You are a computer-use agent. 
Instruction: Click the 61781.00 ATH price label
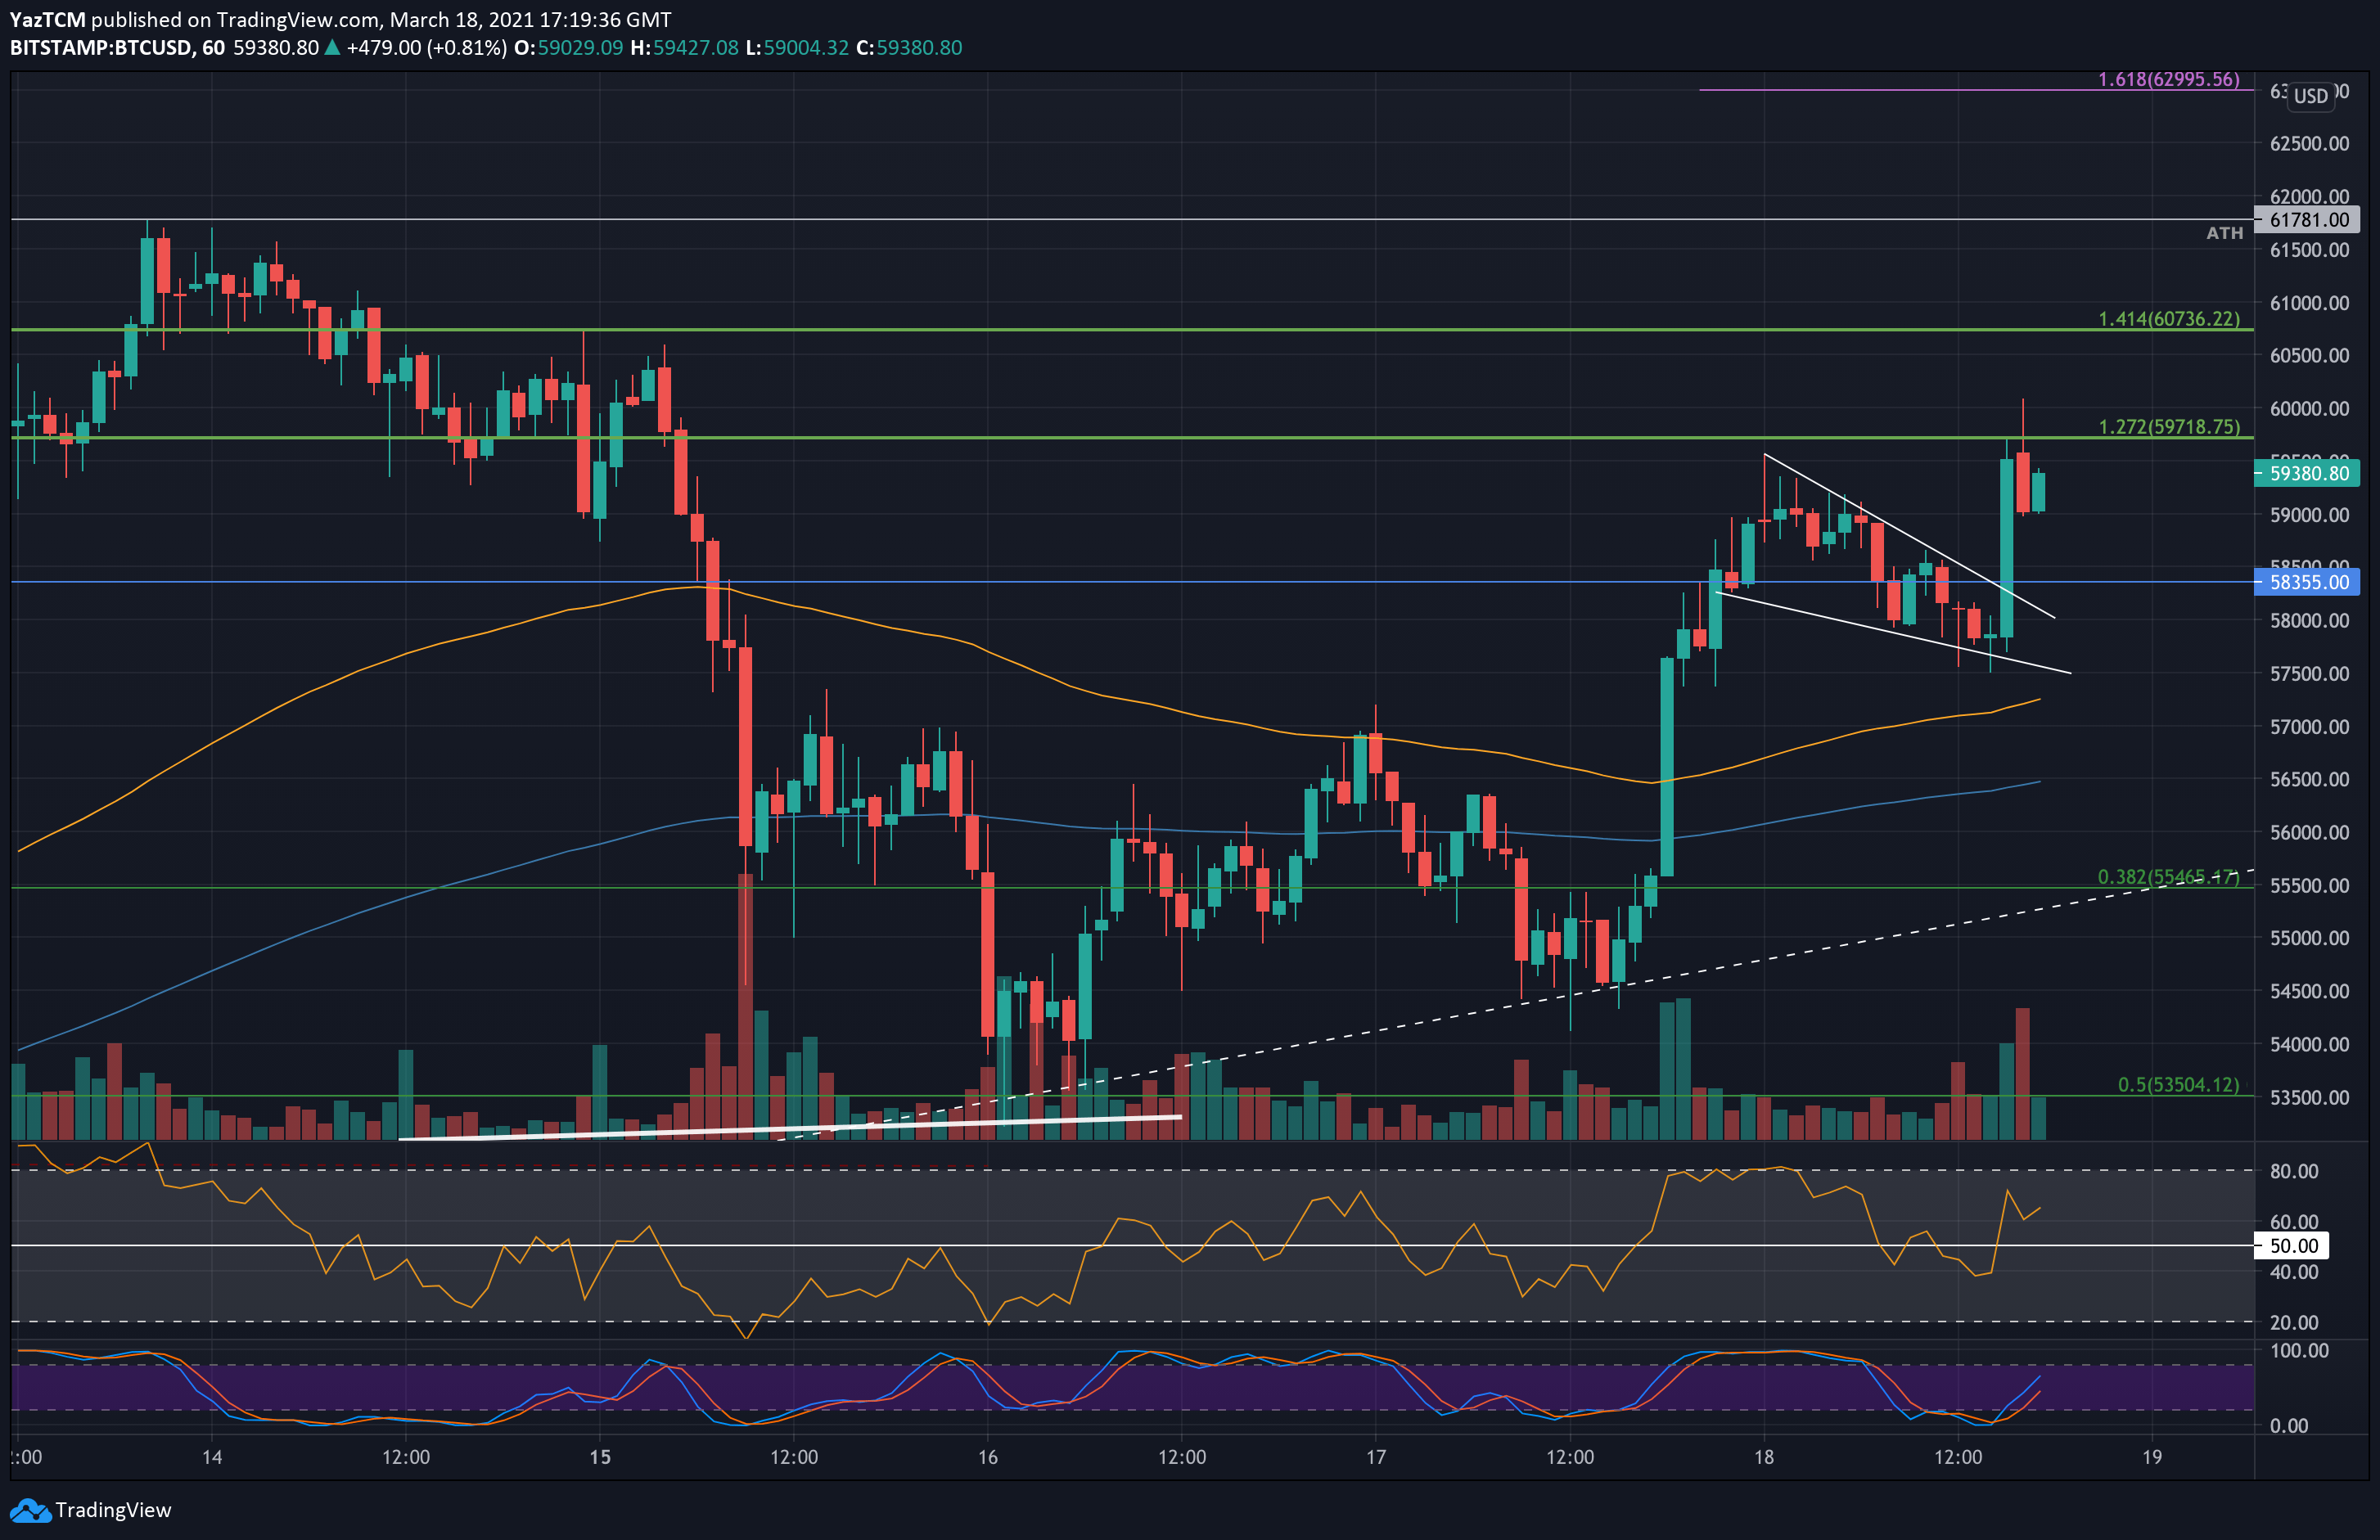2308,220
